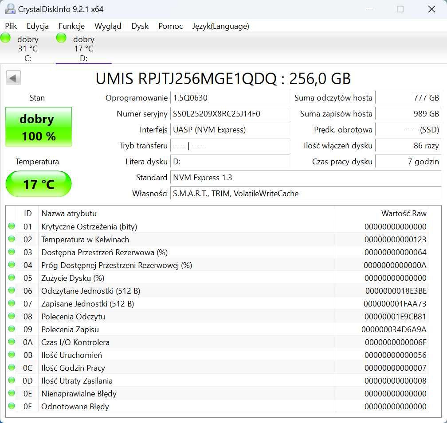The image size is (447, 423).
Task: Open the Pomoc menu
Action: 170,26
